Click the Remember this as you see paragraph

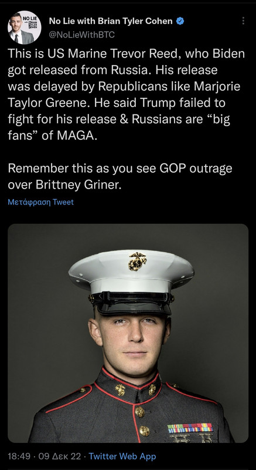[120, 177]
